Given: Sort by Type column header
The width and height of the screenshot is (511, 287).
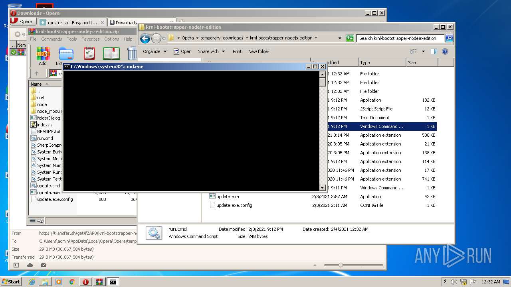Looking at the screenshot, I should 382,63.
